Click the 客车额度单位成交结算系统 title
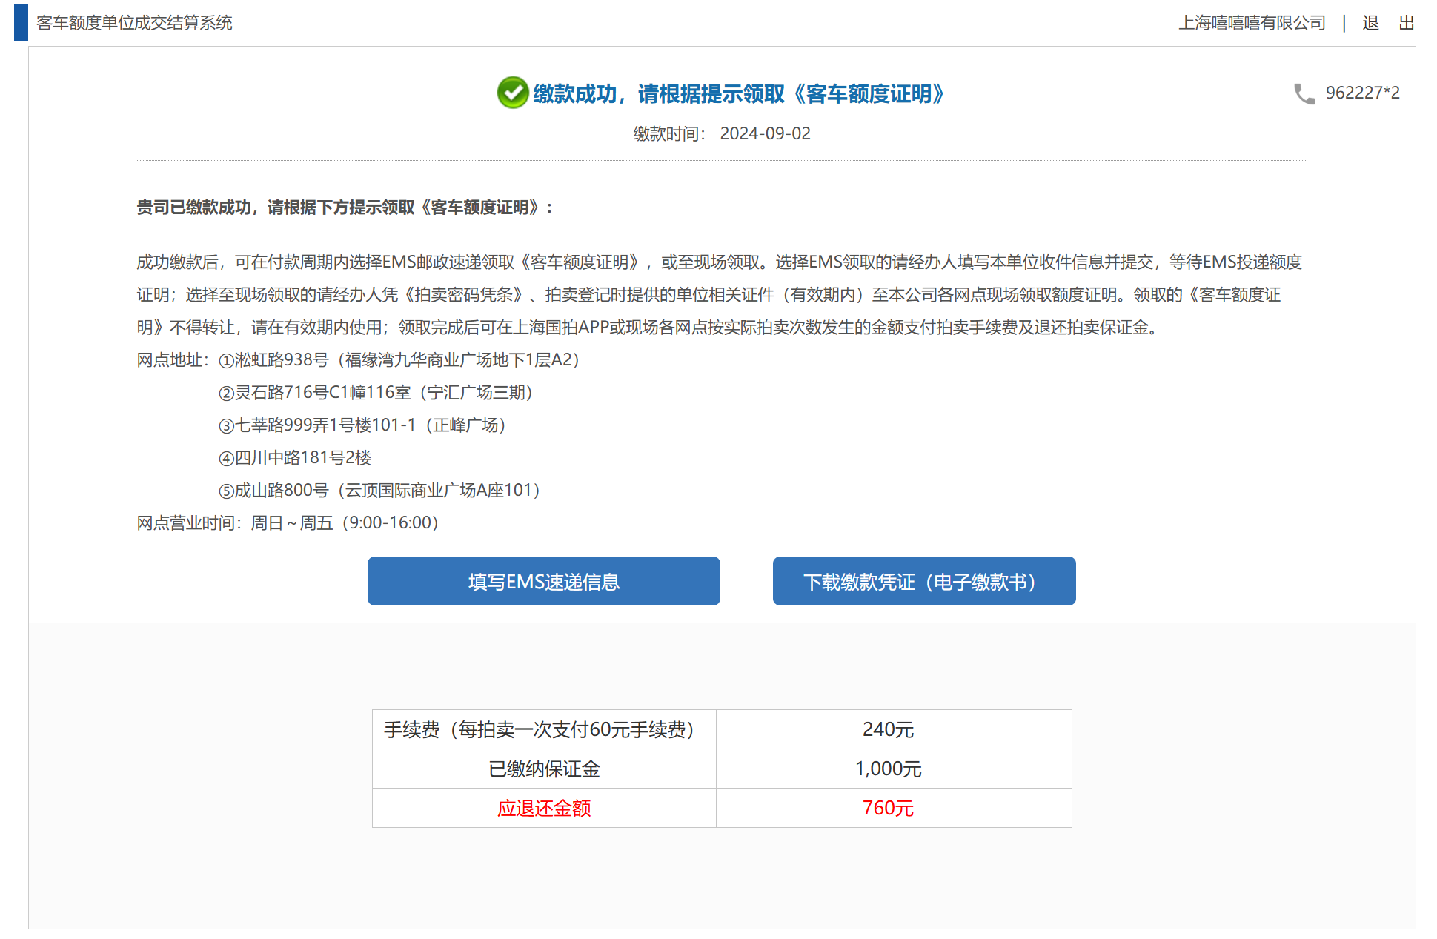1437x939 pixels. pos(134,23)
